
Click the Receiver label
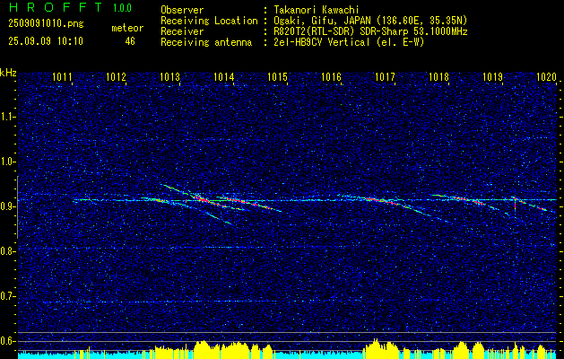(x=182, y=31)
